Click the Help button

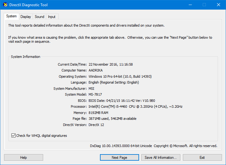tap(24, 157)
